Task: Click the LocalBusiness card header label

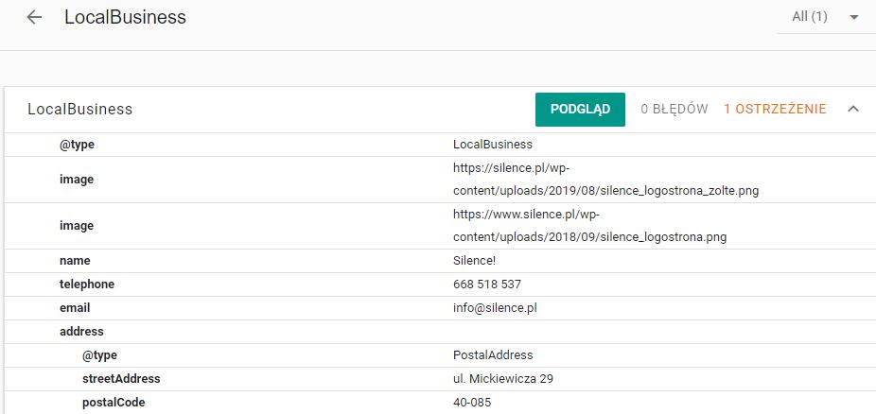Action: pyautogui.click(x=80, y=110)
